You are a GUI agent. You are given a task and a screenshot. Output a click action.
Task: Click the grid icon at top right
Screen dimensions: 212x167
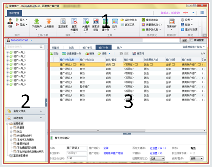(x=202, y=13)
